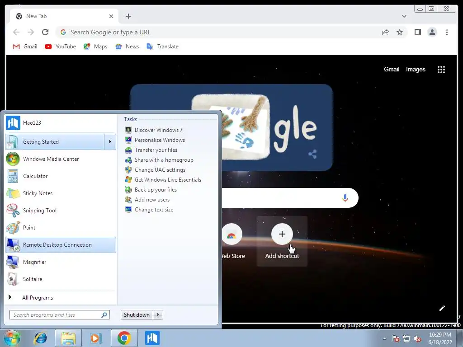Screen dimensions: 463x347
Task: Open Solitaire game
Action: [61, 279]
